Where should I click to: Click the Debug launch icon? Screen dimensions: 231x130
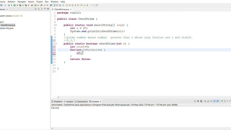(x=9, y=5)
